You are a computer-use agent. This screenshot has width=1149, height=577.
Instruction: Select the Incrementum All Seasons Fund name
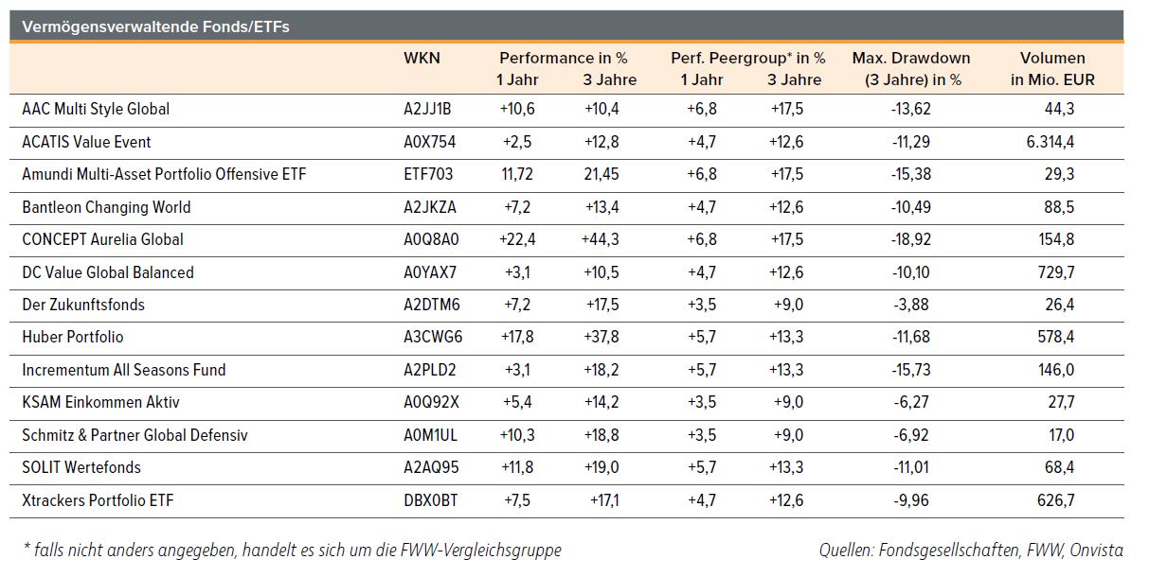click(x=124, y=371)
